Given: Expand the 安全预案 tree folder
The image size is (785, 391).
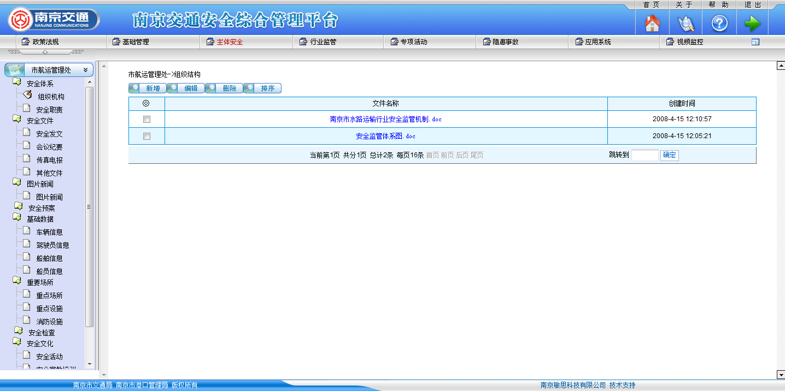Looking at the screenshot, I should click(19, 207).
